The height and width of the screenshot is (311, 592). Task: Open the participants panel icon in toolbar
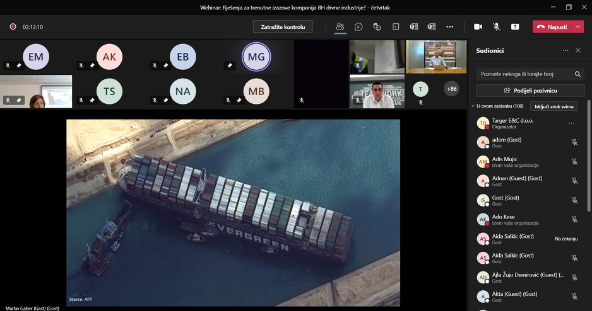point(340,26)
